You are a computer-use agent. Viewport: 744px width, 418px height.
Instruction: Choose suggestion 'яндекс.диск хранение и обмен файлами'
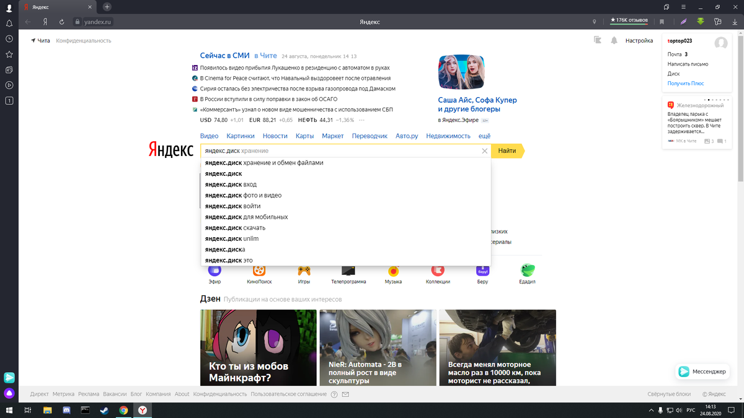pyautogui.click(x=346, y=163)
